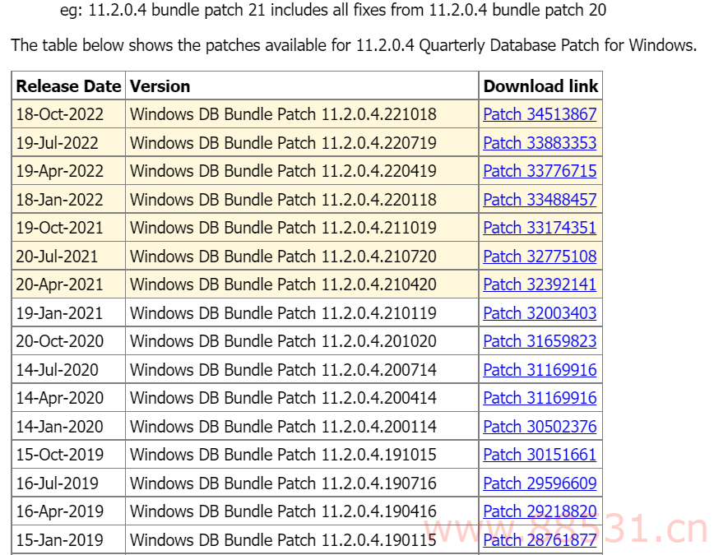Click the Patch 33488457 link
714x555 pixels.
[540, 200]
